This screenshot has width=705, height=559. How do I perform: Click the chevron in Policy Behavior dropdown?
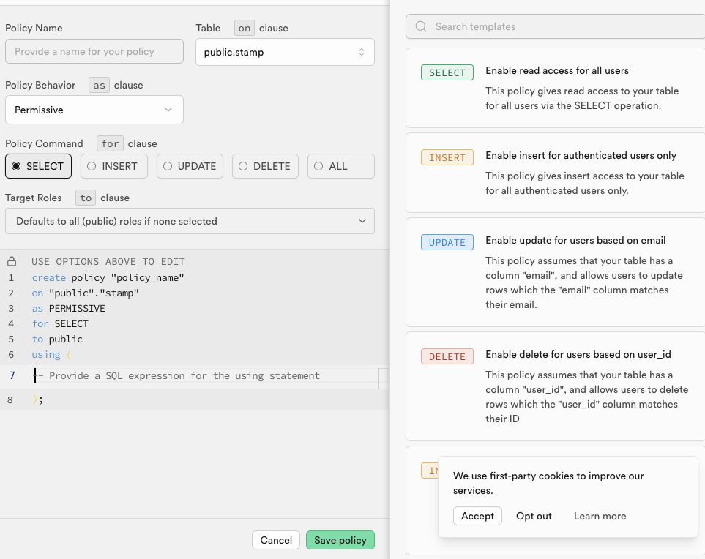tap(168, 110)
